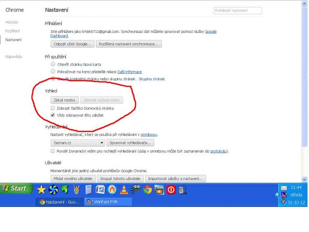Click the Uživatelé section heading
Screen dimensions: 309x232
(x=53, y=163)
